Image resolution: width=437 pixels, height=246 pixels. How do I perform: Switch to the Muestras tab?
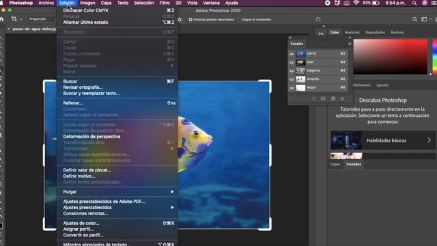tap(352, 32)
